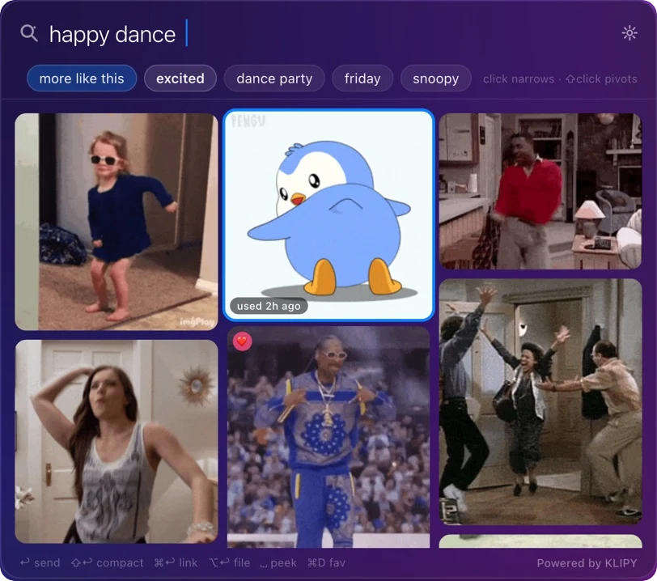The image size is (657, 581).
Task: Select the woman in tank top dancing GIF
Action: [117, 441]
